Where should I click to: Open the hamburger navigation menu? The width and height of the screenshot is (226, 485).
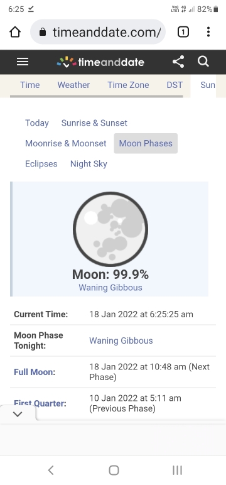pyautogui.click(x=23, y=62)
